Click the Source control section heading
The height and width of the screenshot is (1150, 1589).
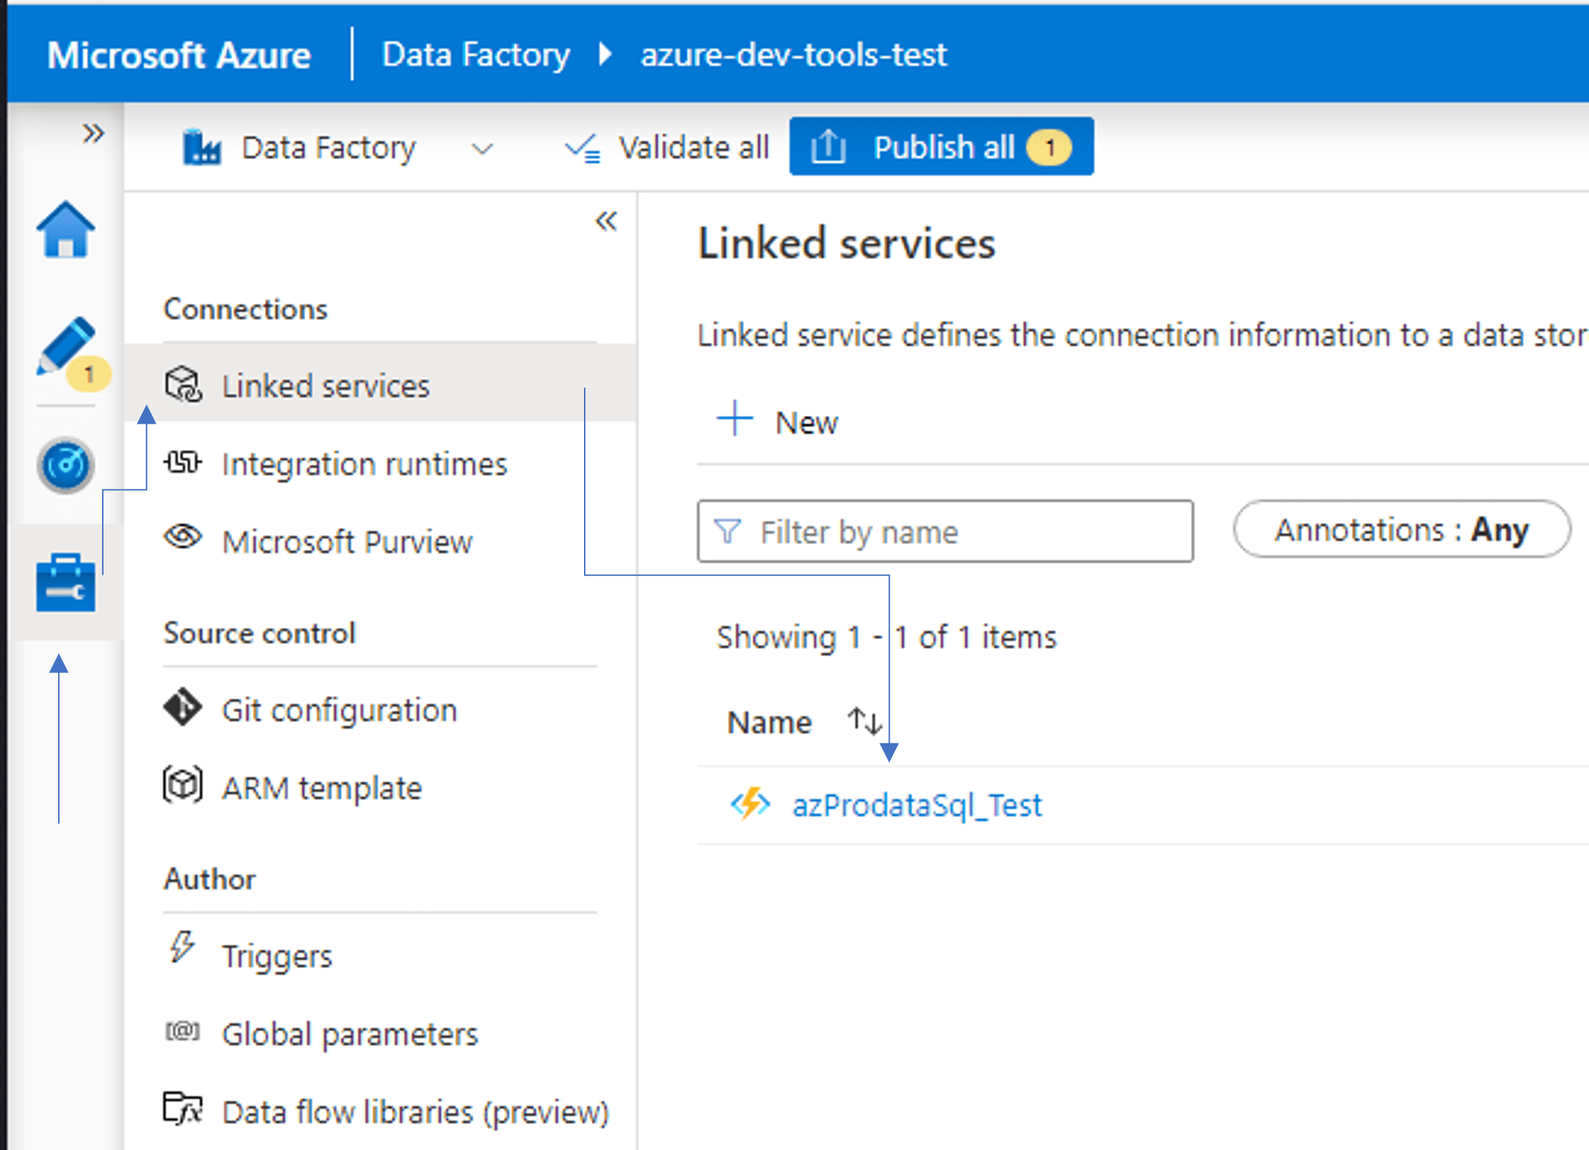pos(259,633)
